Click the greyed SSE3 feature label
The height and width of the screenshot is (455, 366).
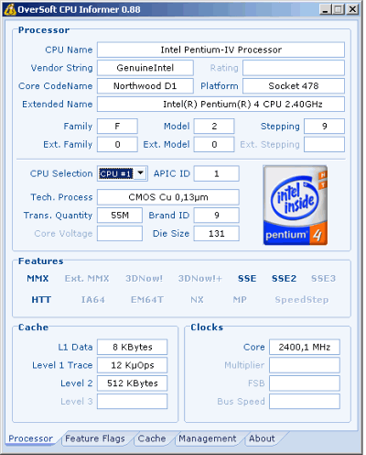pos(323,279)
